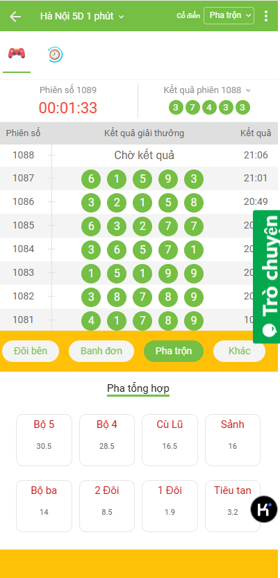Expand the Kết quả phiên 1088 chevron

[248, 90]
